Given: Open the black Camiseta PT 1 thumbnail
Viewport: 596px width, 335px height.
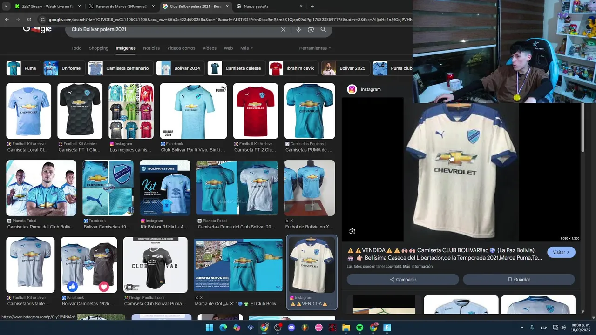Looking at the screenshot, I should click(80, 111).
